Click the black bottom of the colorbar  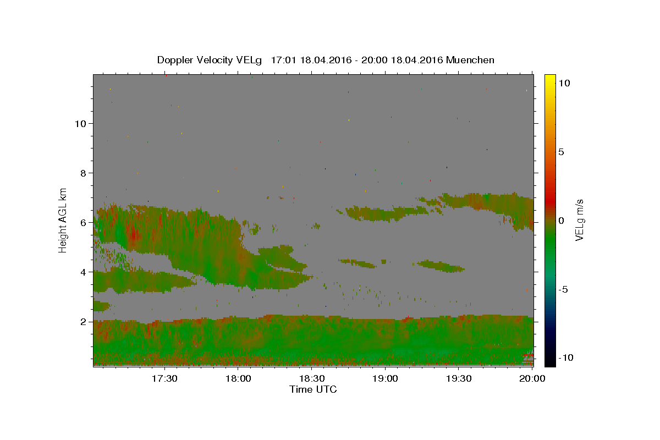point(550,362)
